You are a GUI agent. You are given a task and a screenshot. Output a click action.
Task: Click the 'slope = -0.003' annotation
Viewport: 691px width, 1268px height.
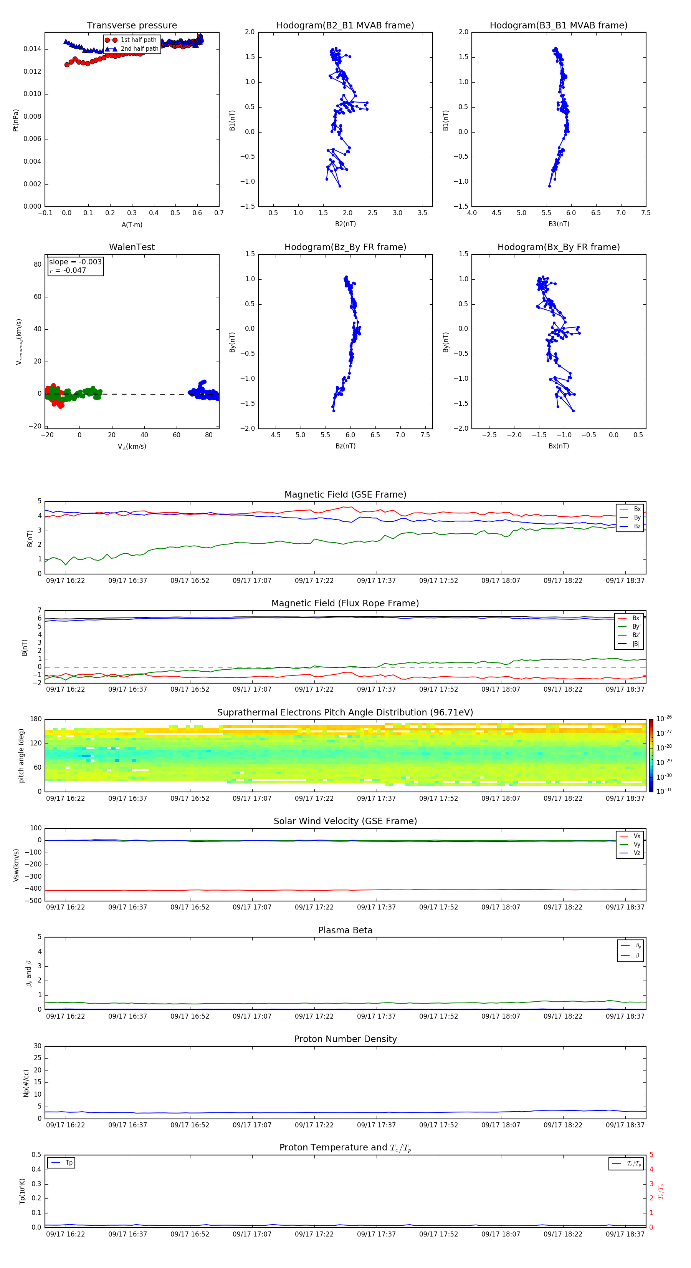coord(75,262)
